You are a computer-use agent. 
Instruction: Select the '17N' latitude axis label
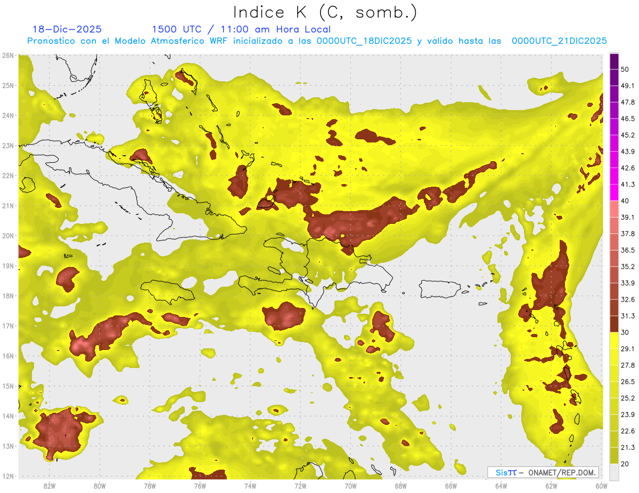7,325
